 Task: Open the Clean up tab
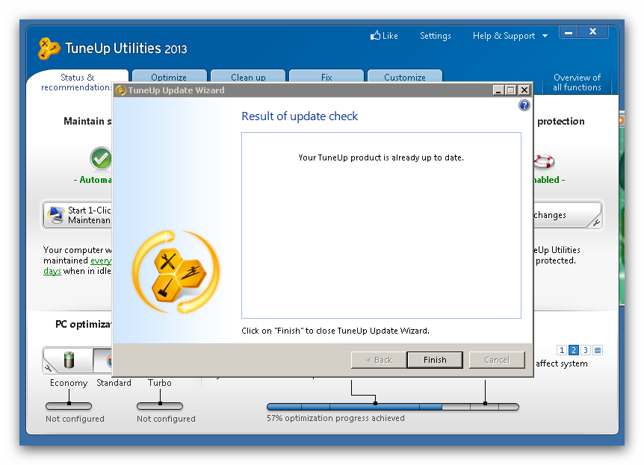coord(248,77)
